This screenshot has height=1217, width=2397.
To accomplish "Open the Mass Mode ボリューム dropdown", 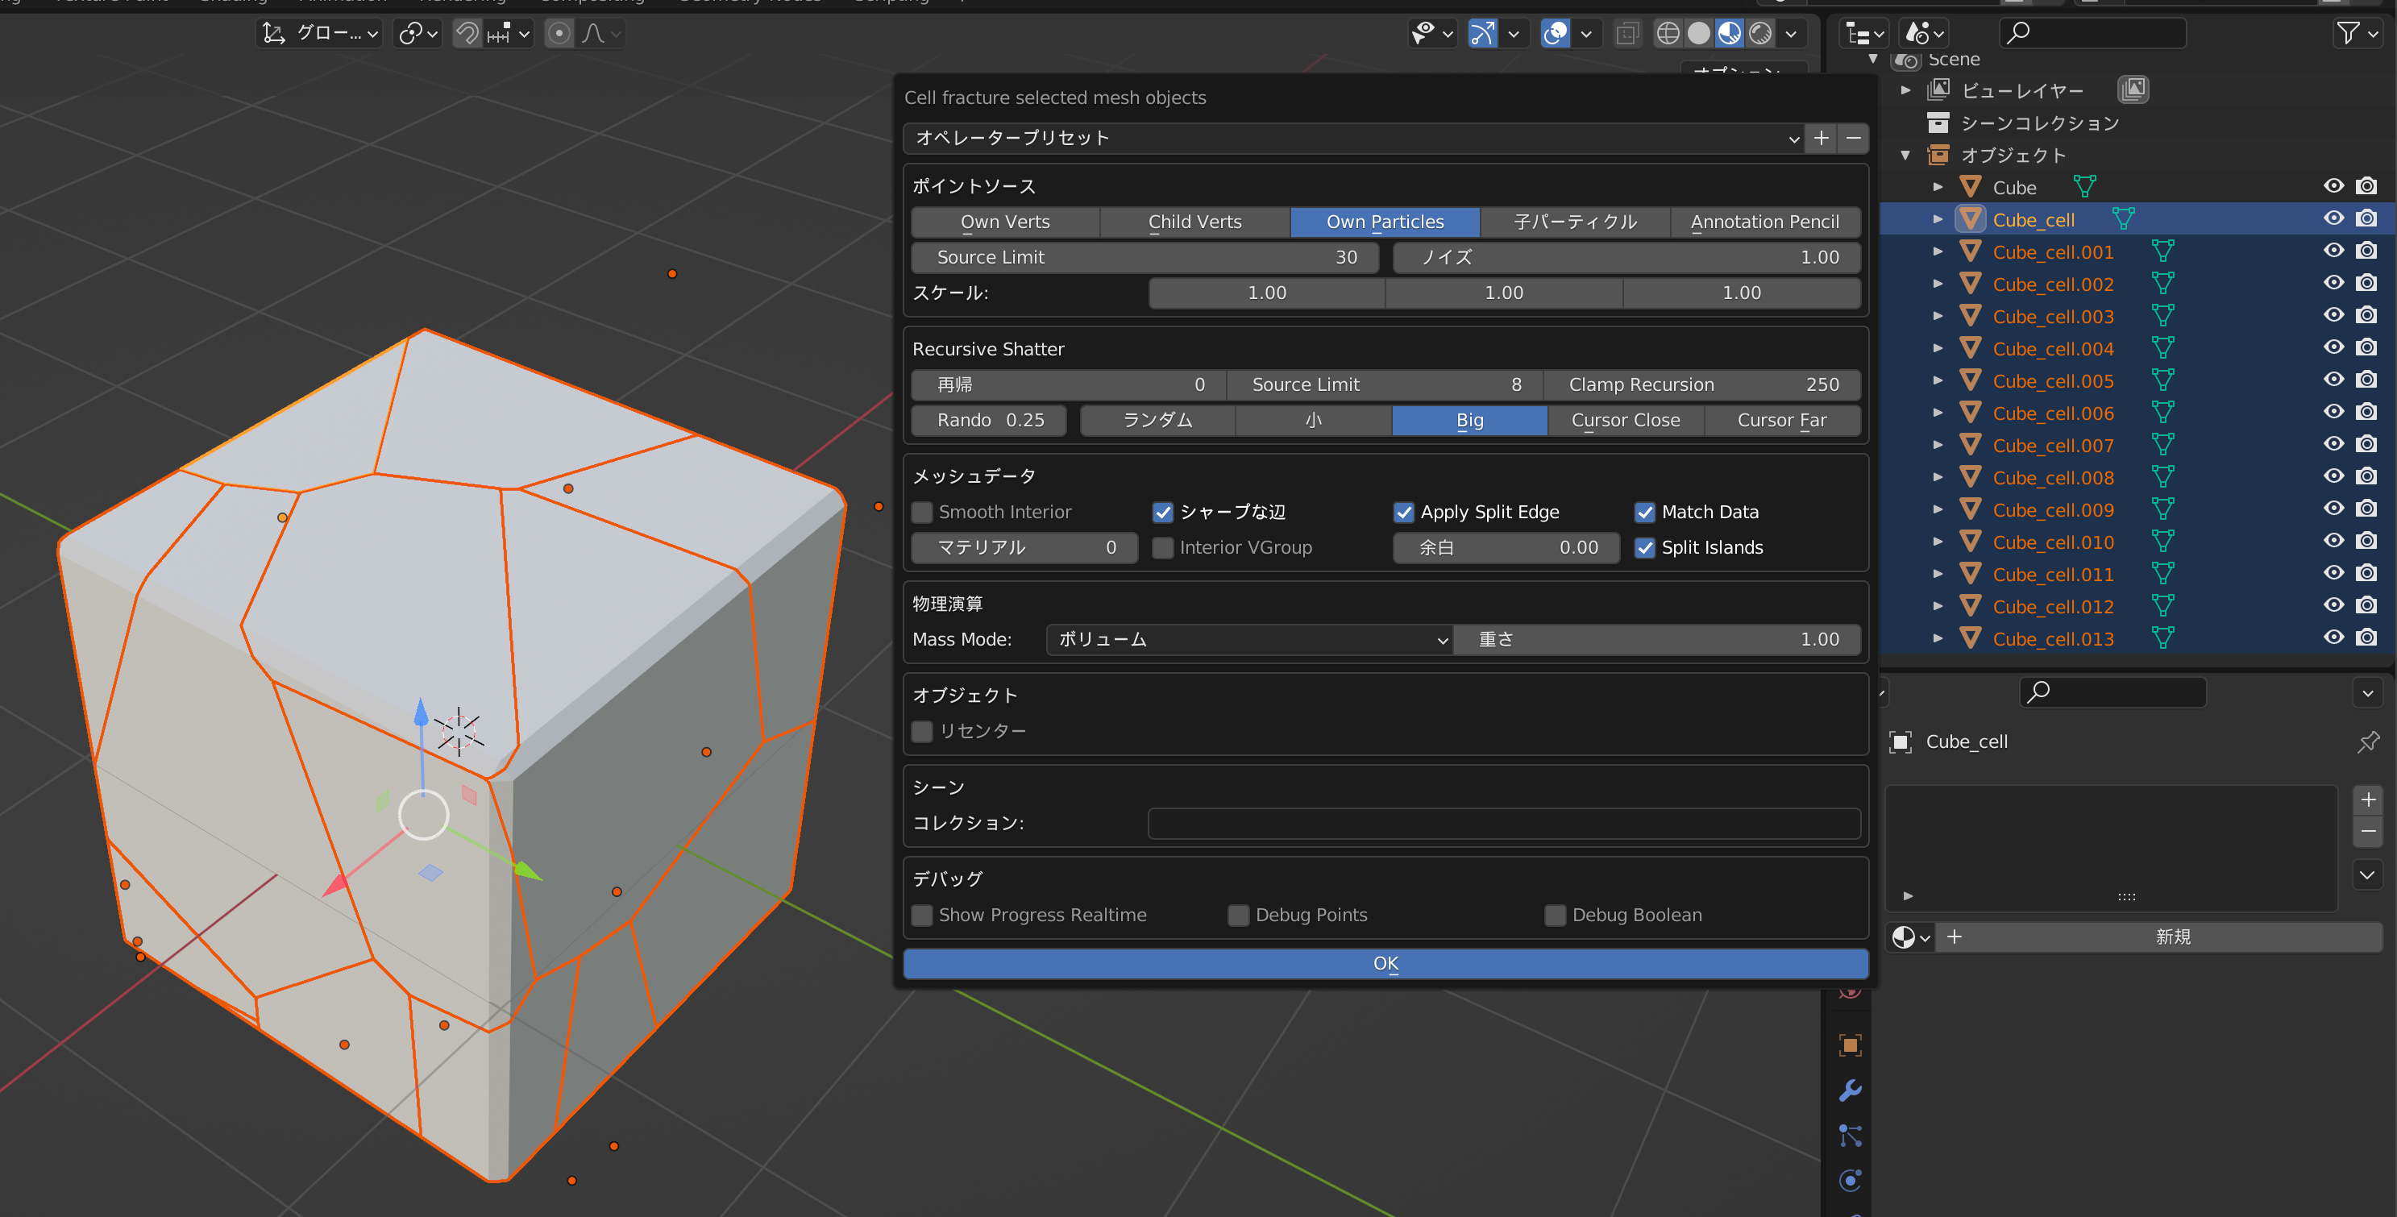I will point(1248,639).
